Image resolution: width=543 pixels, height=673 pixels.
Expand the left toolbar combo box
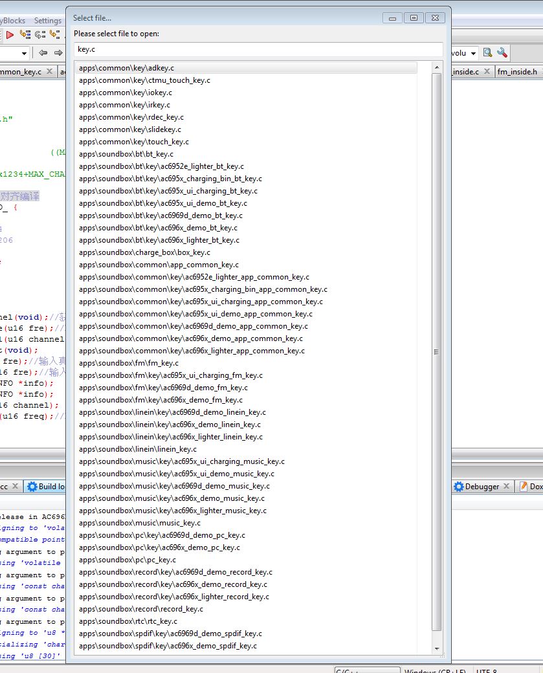(25, 53)
